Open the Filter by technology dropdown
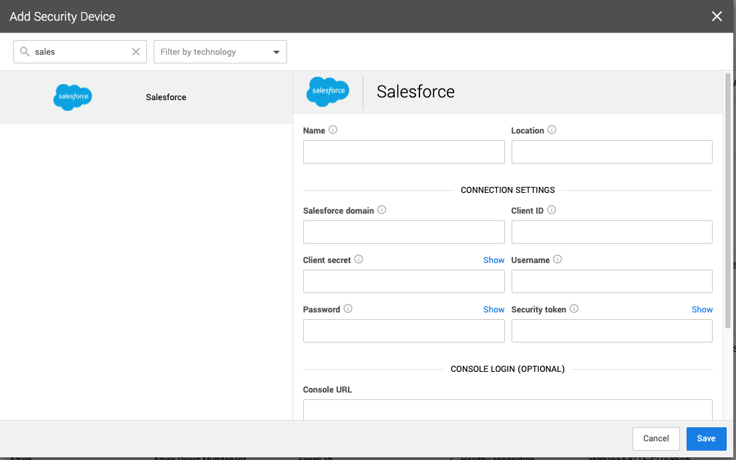Screen dimensions: 736x460 [220, 51]
